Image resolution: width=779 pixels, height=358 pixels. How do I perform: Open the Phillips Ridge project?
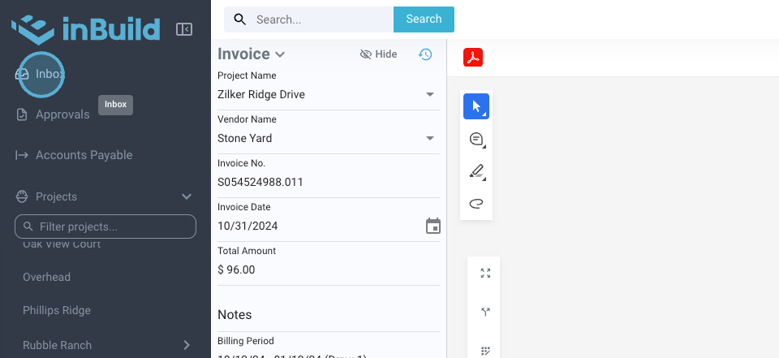pos(57,310)
